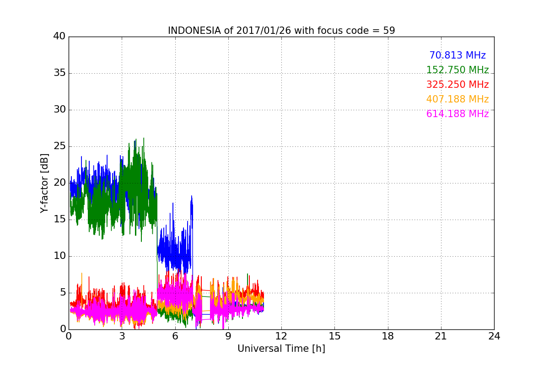Click the Universal Time [h] axis label
Screen dimensions: 549x366
click(x=281, y=349)
